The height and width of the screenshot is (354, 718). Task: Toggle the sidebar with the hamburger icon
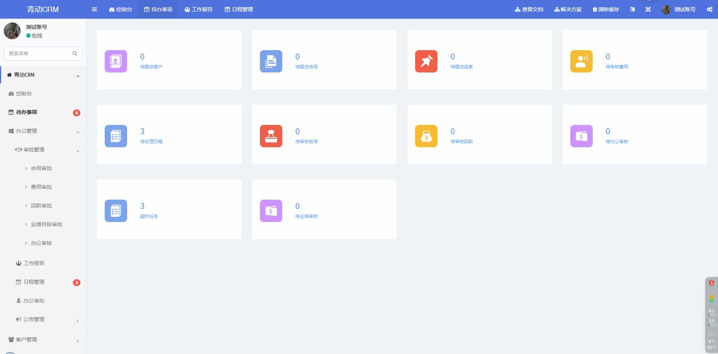coord(94,9)
